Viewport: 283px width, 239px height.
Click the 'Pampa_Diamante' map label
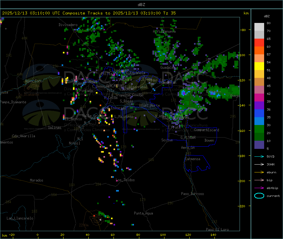(13, 102)
